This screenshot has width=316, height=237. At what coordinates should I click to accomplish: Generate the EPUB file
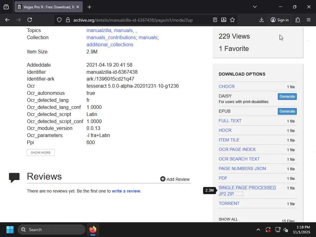click(x=287, y=111)
